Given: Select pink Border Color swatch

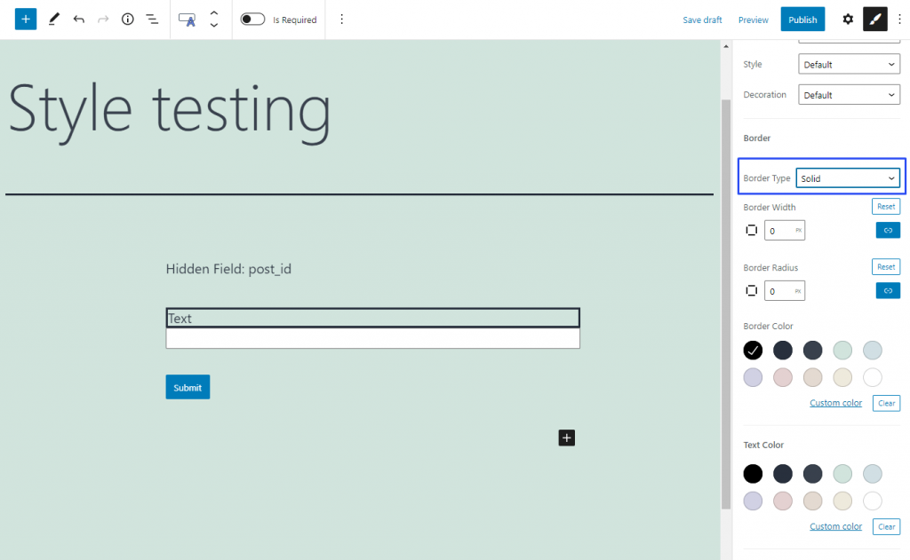Looking at the screenshot, I should click(783, 377).
